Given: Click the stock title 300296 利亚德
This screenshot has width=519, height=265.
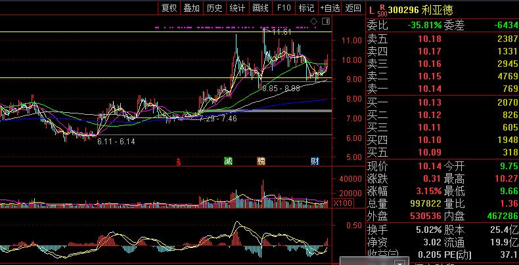Looking at the screenshot, I should coord(420,10).
